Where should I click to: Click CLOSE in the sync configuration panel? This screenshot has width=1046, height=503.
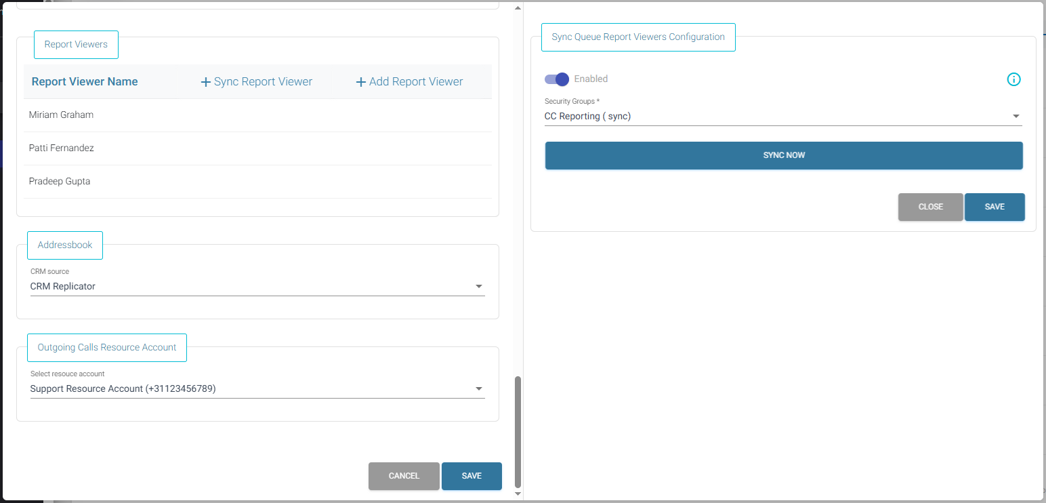pyautogui.click(x=930, y=207)
